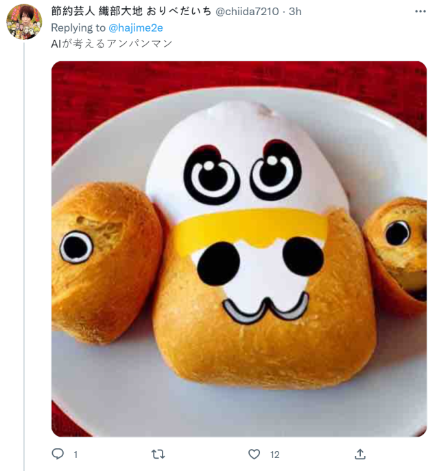Screen dimensions: 439x471
Task: Click the reply count number 1
Action: [75, 455]
